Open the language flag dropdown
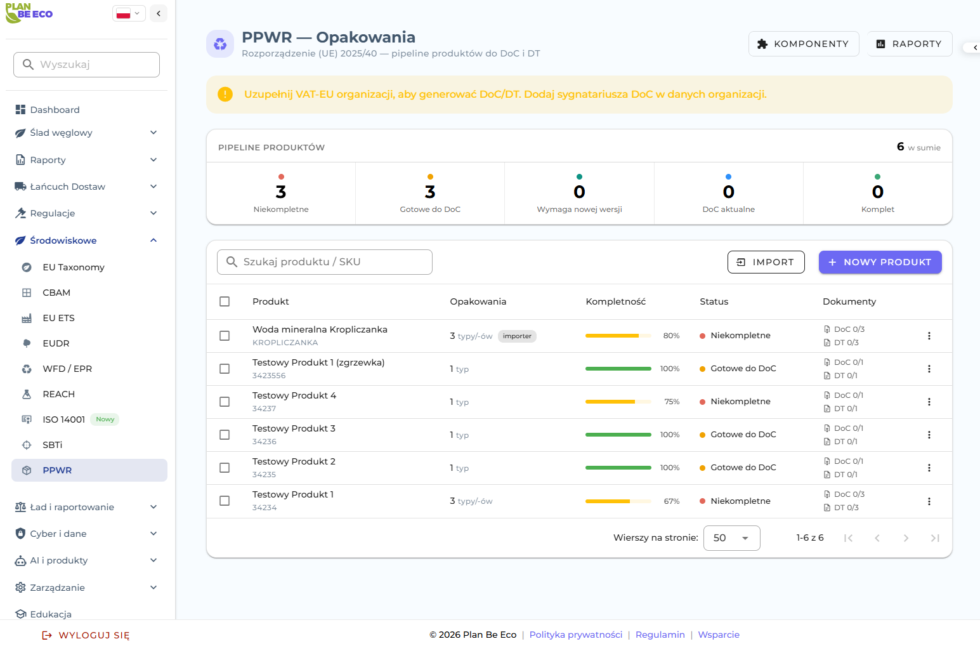Screen dimensions: 980x646 [129, 13]
